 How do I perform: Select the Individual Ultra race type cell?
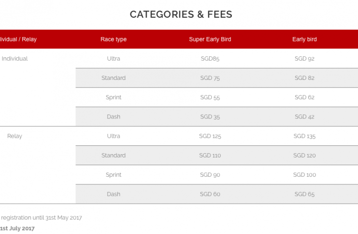[x=114, y=59]
